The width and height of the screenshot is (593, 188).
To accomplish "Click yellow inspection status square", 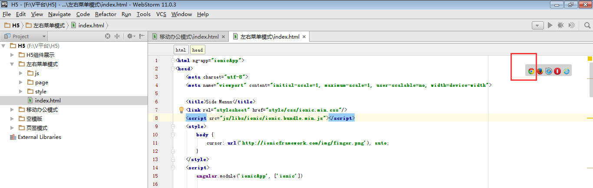I will (590, 59).
